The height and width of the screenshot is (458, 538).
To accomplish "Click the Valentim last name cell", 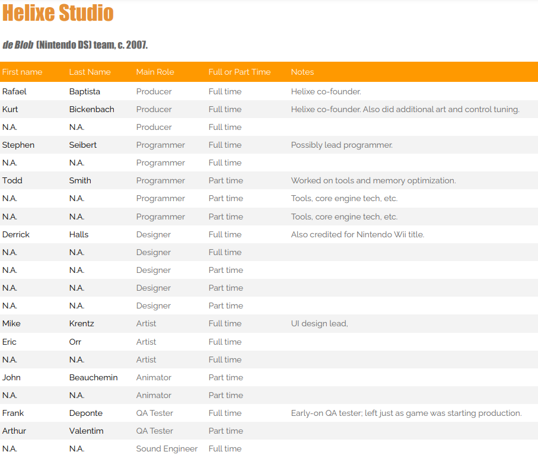I will pos(86,431).
